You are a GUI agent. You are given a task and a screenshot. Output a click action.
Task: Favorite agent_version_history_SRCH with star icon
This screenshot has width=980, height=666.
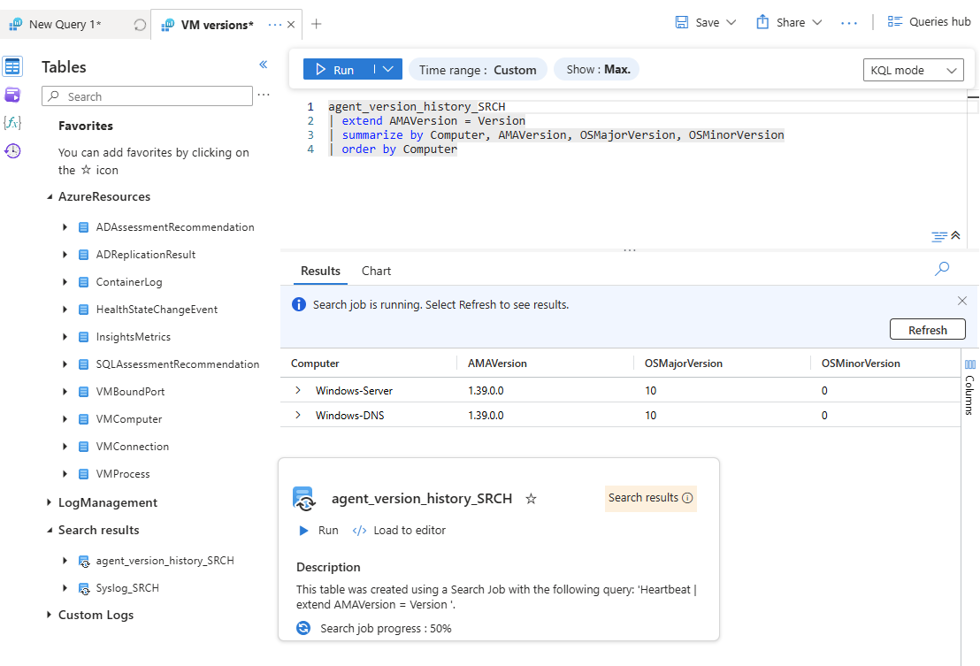pos(531,499)
